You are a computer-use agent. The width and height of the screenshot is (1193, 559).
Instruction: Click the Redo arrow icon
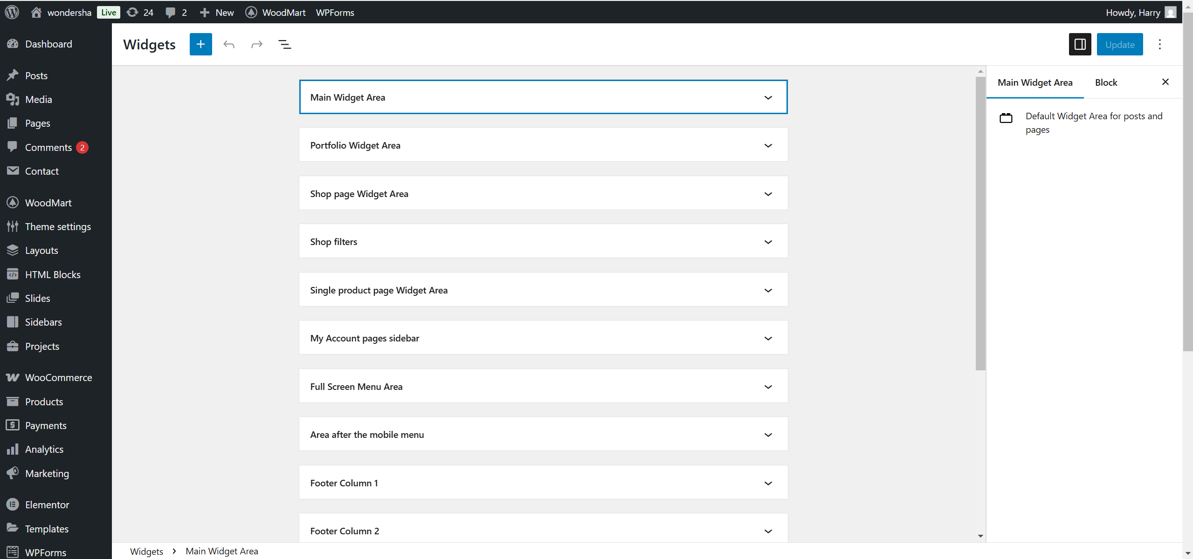257,44
